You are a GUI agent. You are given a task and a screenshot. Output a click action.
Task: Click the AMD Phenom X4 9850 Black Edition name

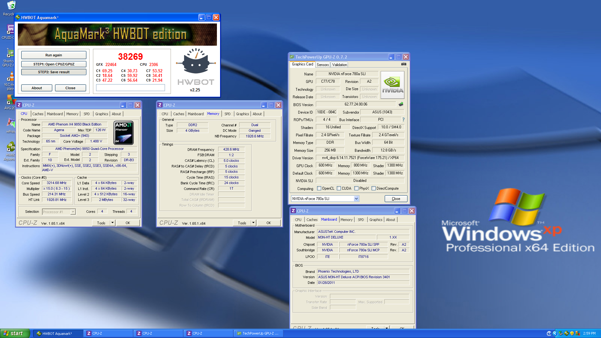[x=74, y=124]
